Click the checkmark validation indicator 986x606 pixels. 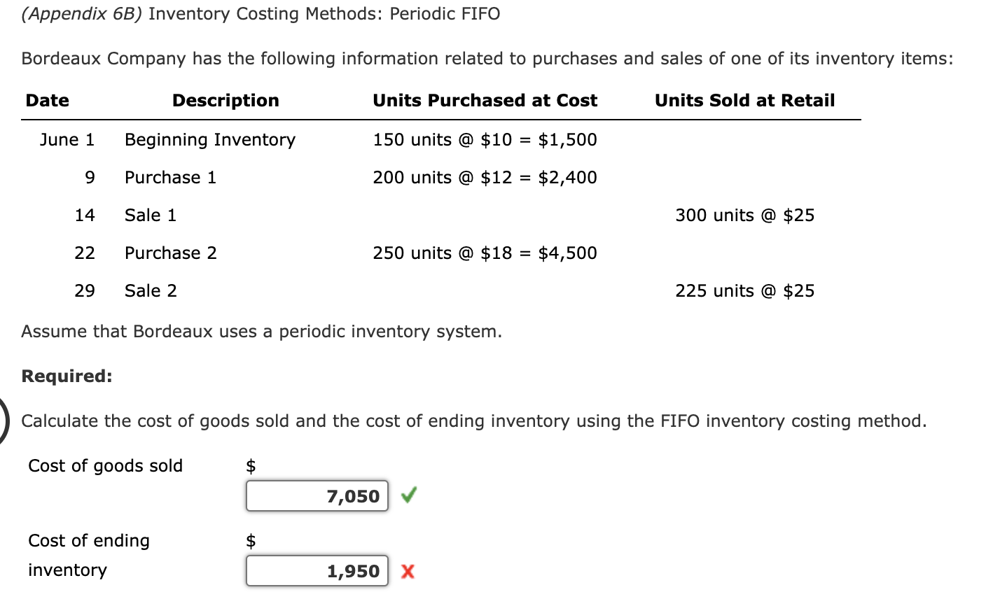coord(408,495)
